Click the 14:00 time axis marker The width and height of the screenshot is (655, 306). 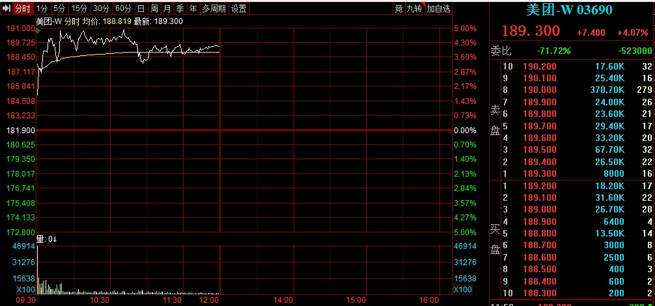(283, 300)
